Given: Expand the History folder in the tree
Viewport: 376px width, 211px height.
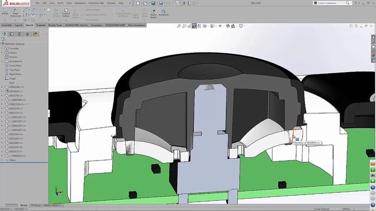Looking at the screenshot, I should pyautogui.click(x=2, y=53).
